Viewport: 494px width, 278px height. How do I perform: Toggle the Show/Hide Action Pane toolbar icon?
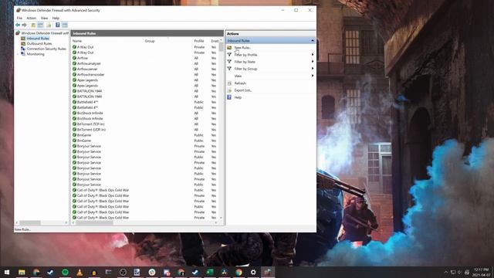point(65,25)
